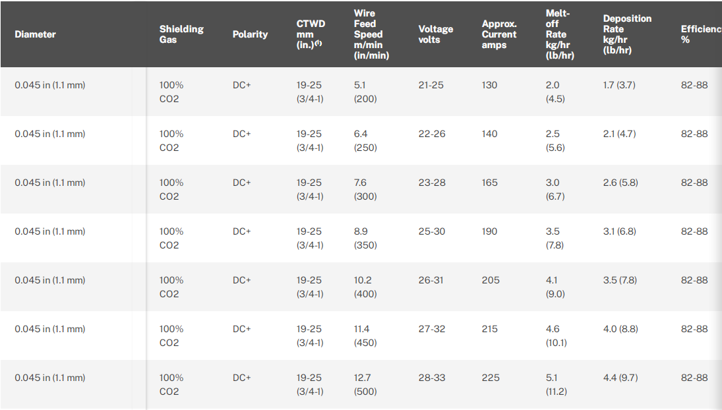Click the Shielding Gas column header

tap(181, 34)
